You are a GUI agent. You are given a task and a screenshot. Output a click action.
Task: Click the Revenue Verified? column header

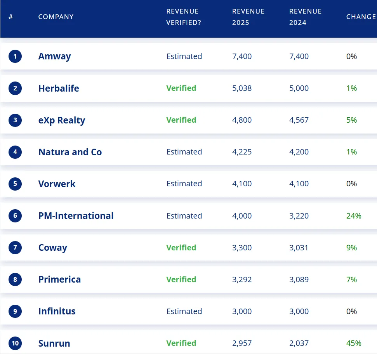coord(183,17)
